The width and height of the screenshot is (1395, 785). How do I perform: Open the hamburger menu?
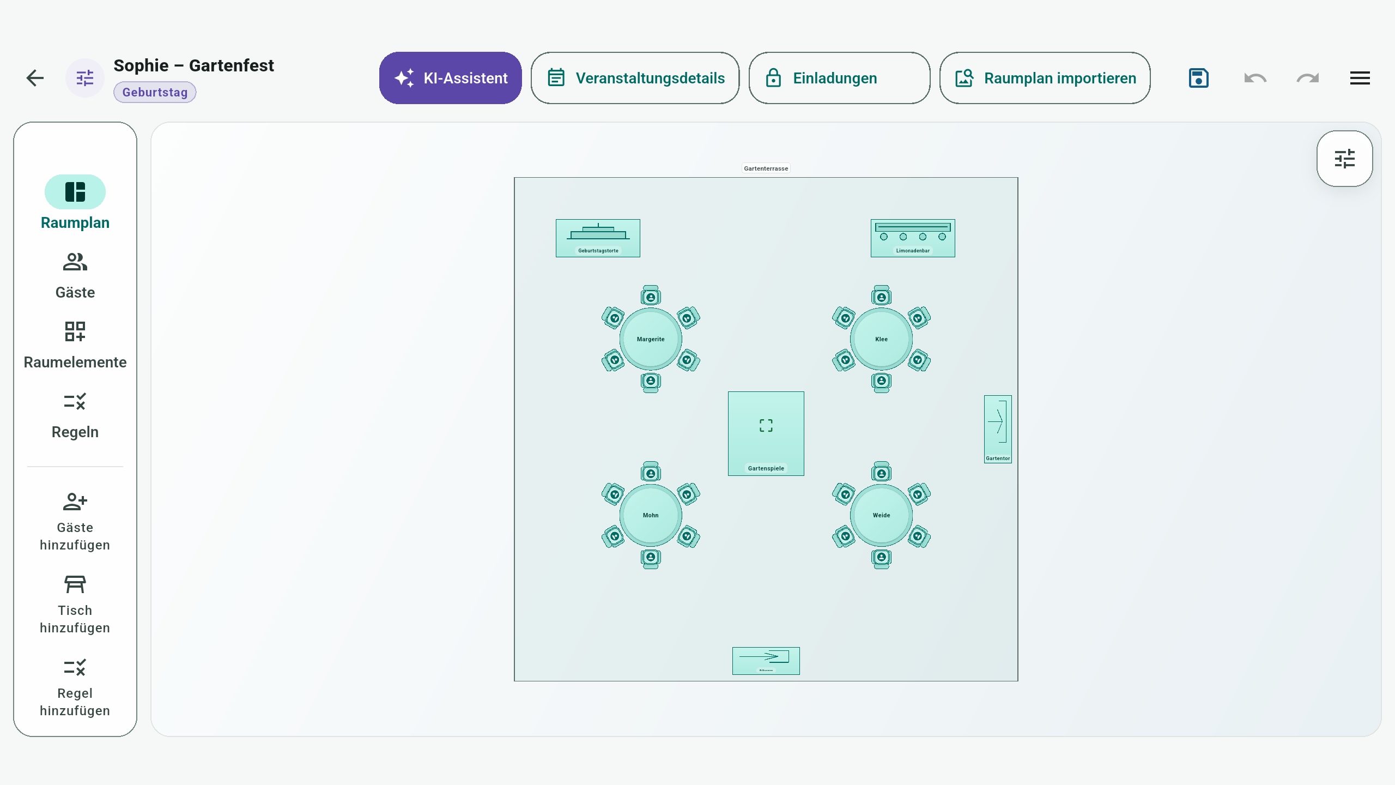click(1360, 78)
